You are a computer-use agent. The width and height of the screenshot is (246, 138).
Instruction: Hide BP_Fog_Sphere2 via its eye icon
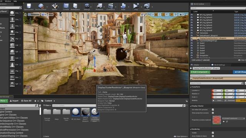[x=192, y=15]
